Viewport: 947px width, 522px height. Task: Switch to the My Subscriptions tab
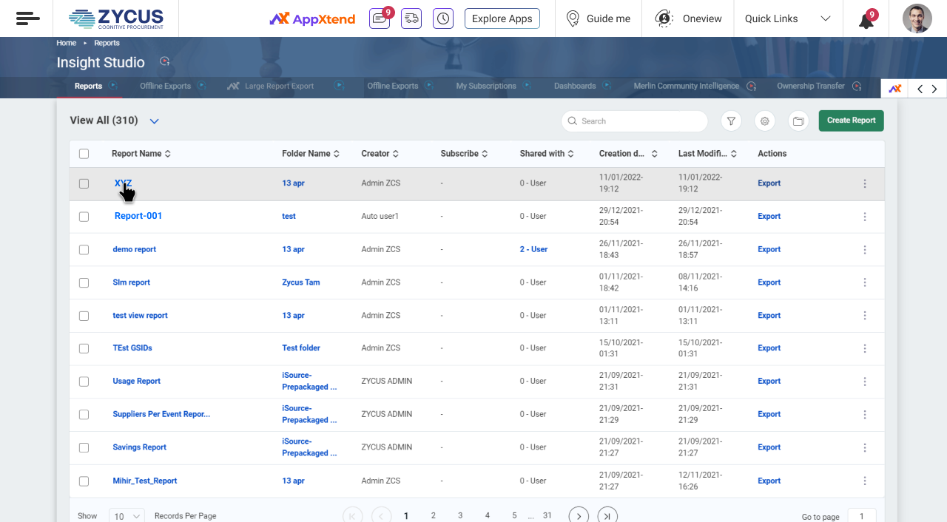tap(486, 86)
